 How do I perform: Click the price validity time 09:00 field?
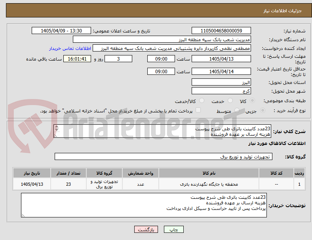pyautogui.click(x=161, y=71)
